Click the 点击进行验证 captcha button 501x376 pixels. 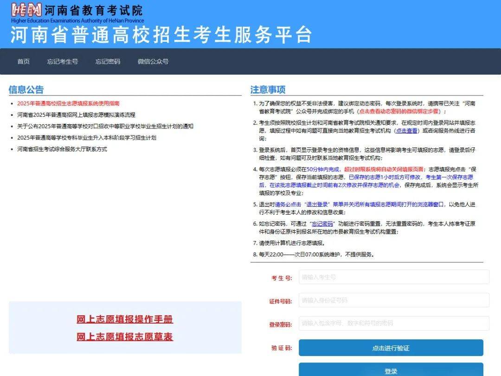click(x=391, y=348)
